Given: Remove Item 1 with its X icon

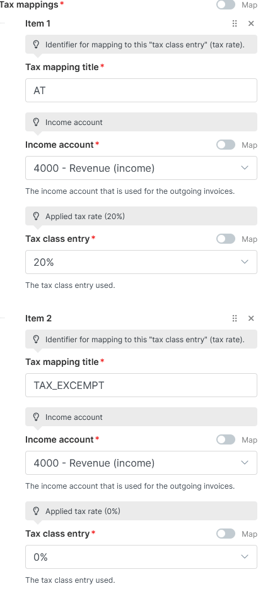Looking at the screenshot, I should 252,24.
